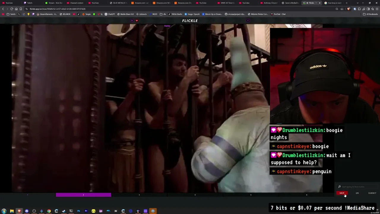Open the Bitcoin Up or Down bookmark
Viewport: 380px width, 214px height.
tap(212, 14)
